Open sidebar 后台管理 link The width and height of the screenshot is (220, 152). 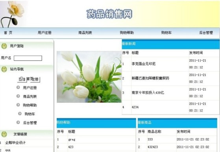[x=30, y=123]
